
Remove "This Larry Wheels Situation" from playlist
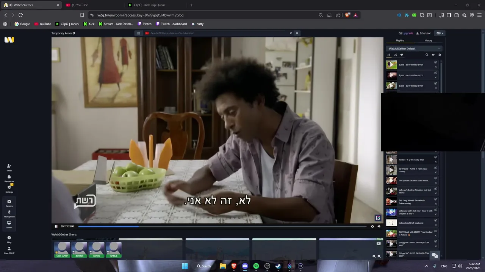tap(436, 204)
